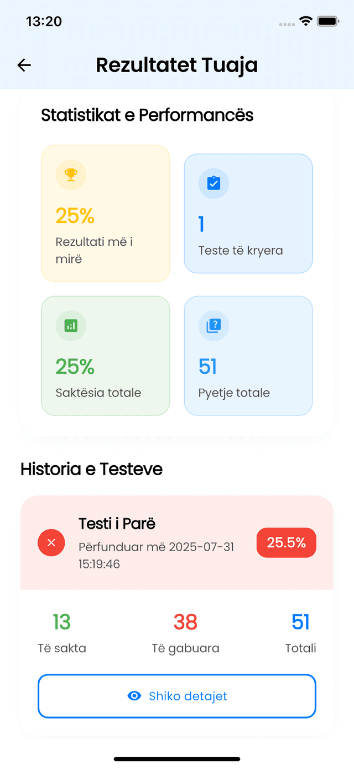
Task: Open details with Shiko detajet button
Action: pos(177,696)
